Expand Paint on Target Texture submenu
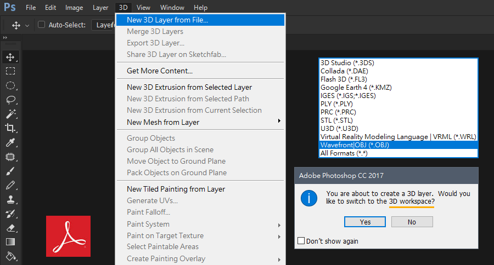This screenshot has height=265, width=494. (x=279, y=237)
